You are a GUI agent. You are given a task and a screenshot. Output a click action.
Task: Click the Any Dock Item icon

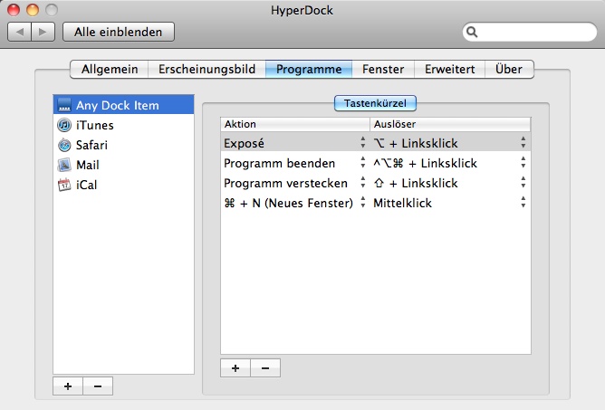(x=64, y=104)
